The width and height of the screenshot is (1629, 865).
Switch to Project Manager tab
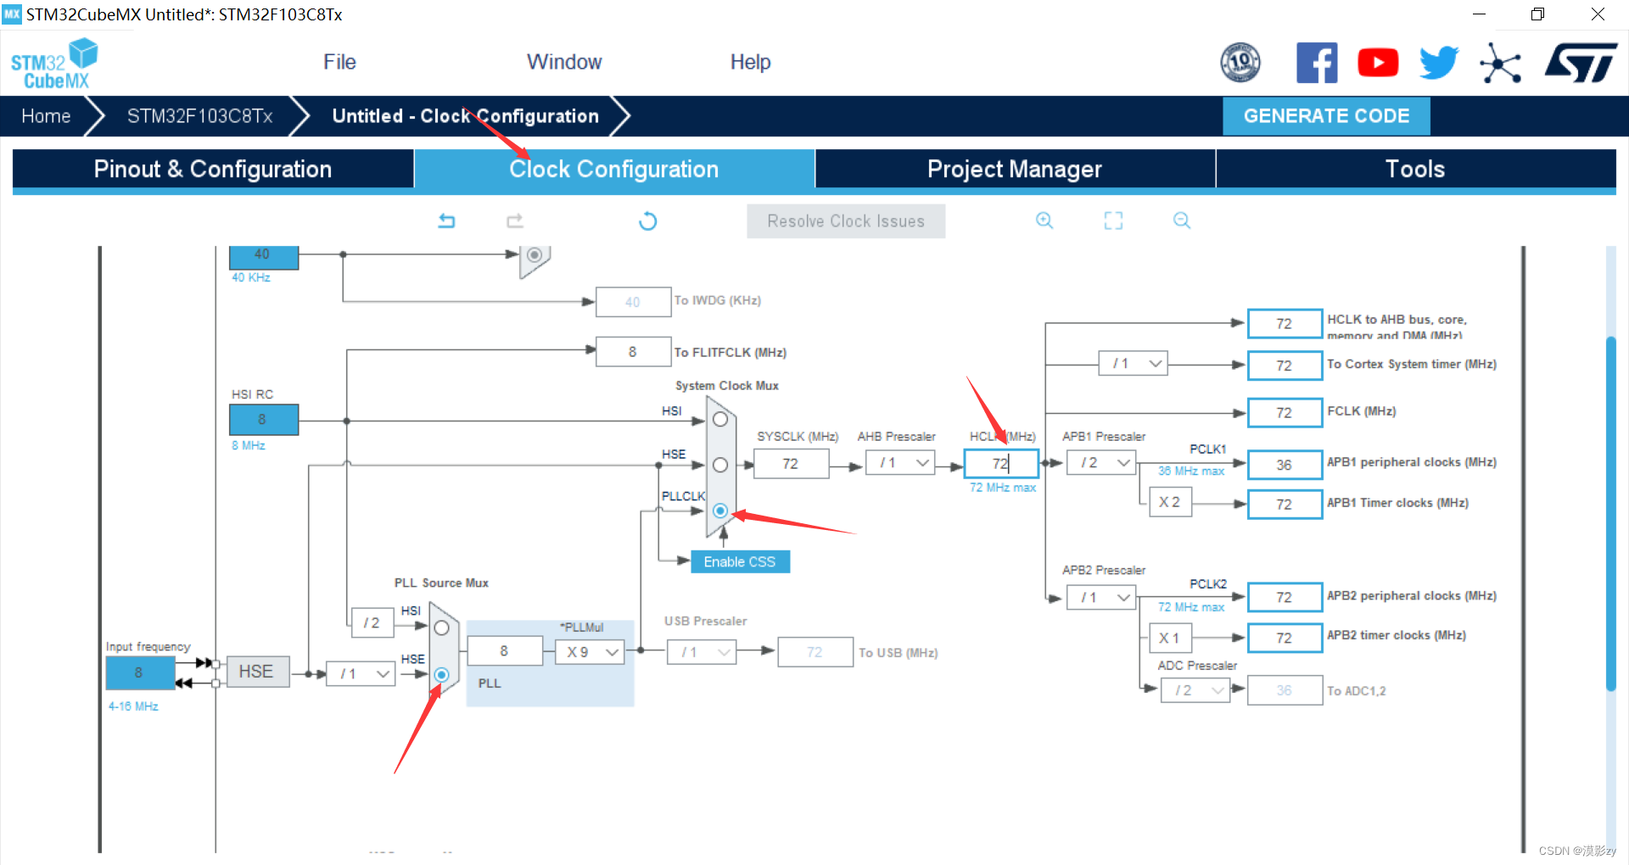1015,169
